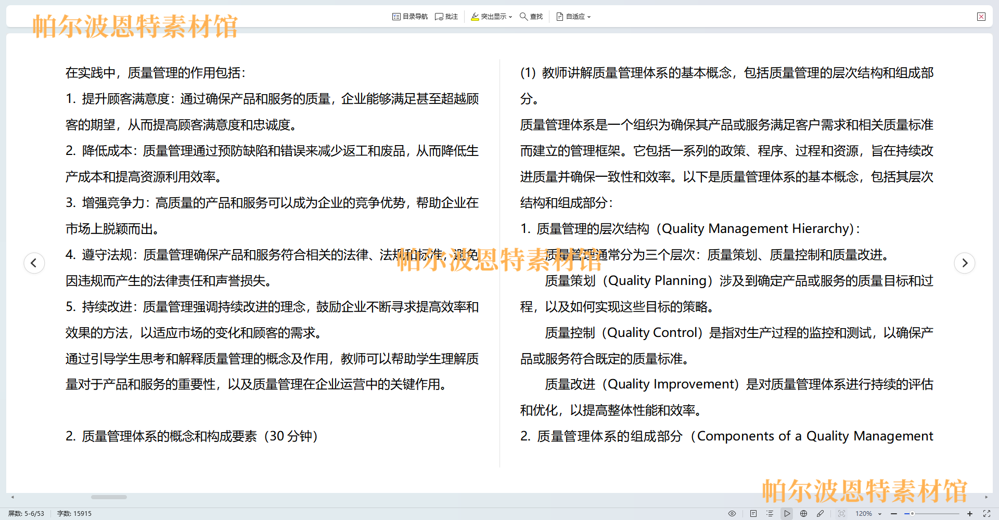Click the 字数: 15915 word count
Image resolution: width=999 pixels, height=520 pixels.
pos(74,513)
